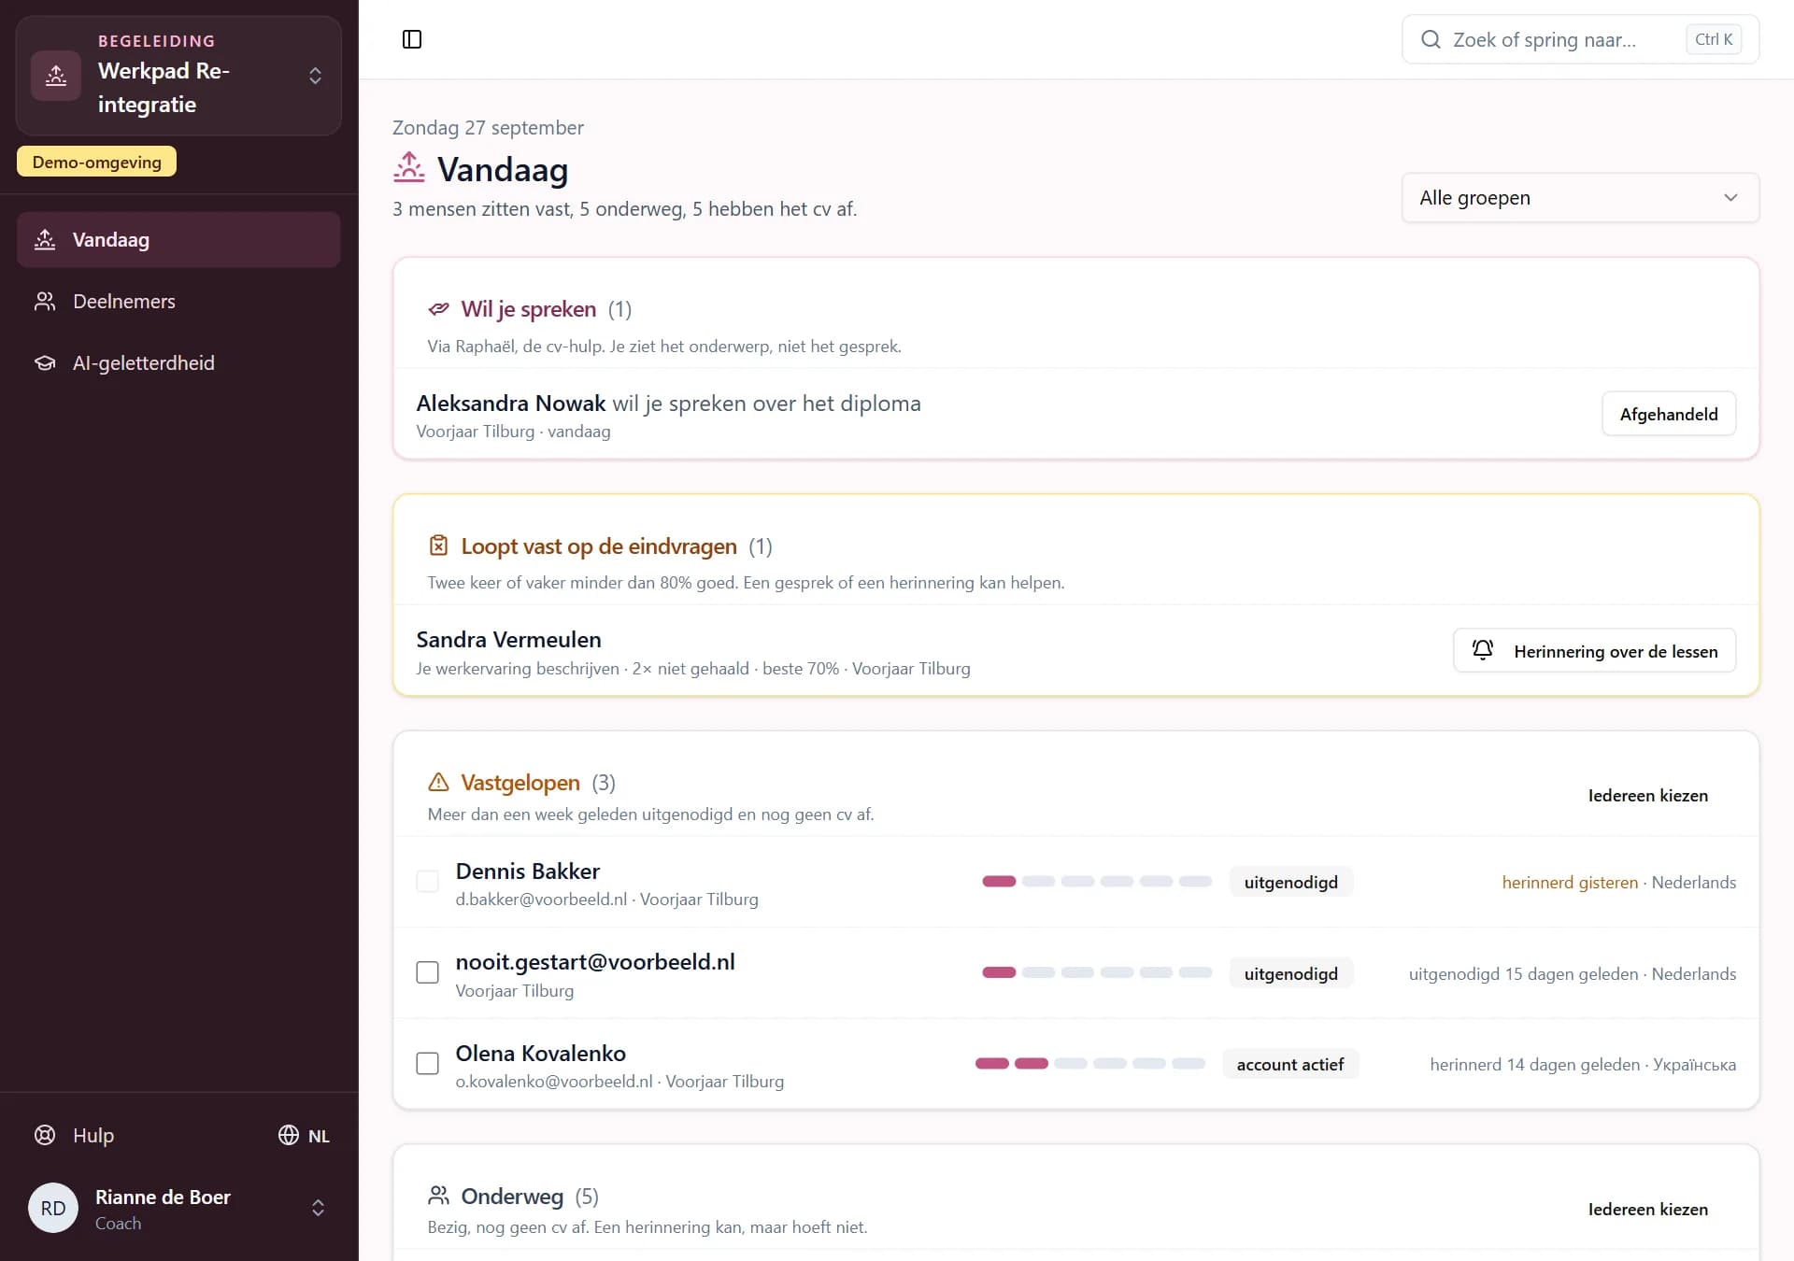Image resolution: width=1794 pixels, height=1261 pixels.
Task: Check the box for nooit.gestart@voorbeeld.nl
Action: pos(427,972)
